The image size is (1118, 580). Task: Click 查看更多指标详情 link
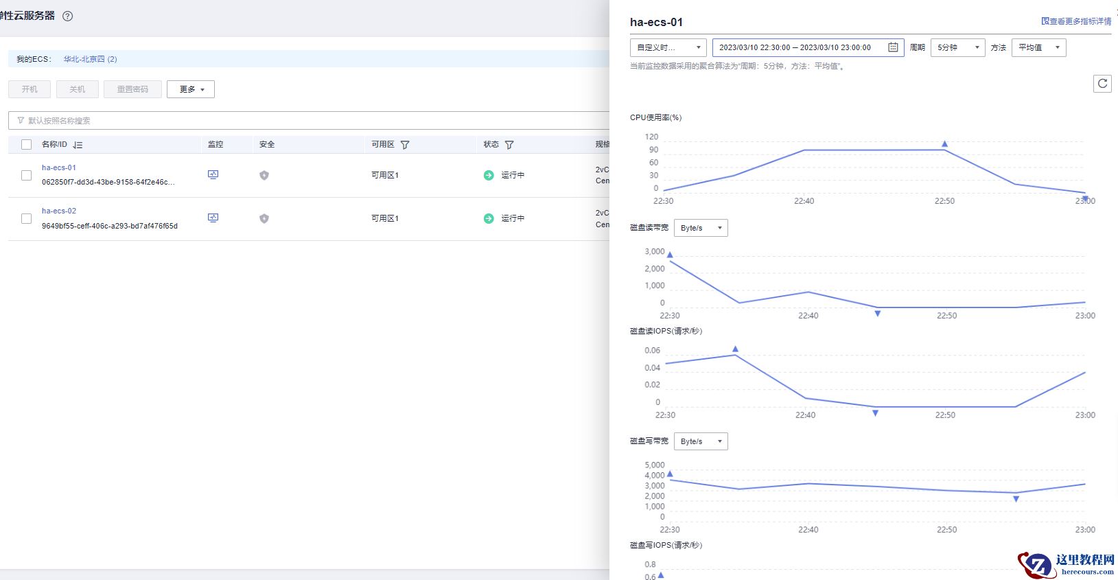tap(1076, 21)
